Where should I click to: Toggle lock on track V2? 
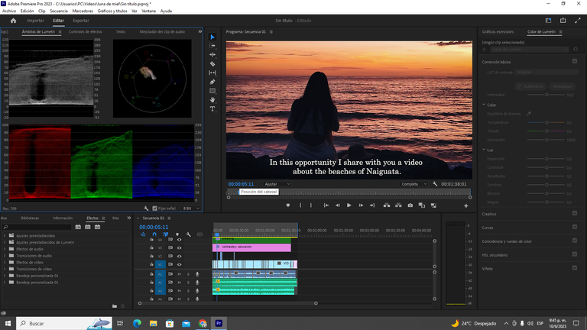(151, 256)
